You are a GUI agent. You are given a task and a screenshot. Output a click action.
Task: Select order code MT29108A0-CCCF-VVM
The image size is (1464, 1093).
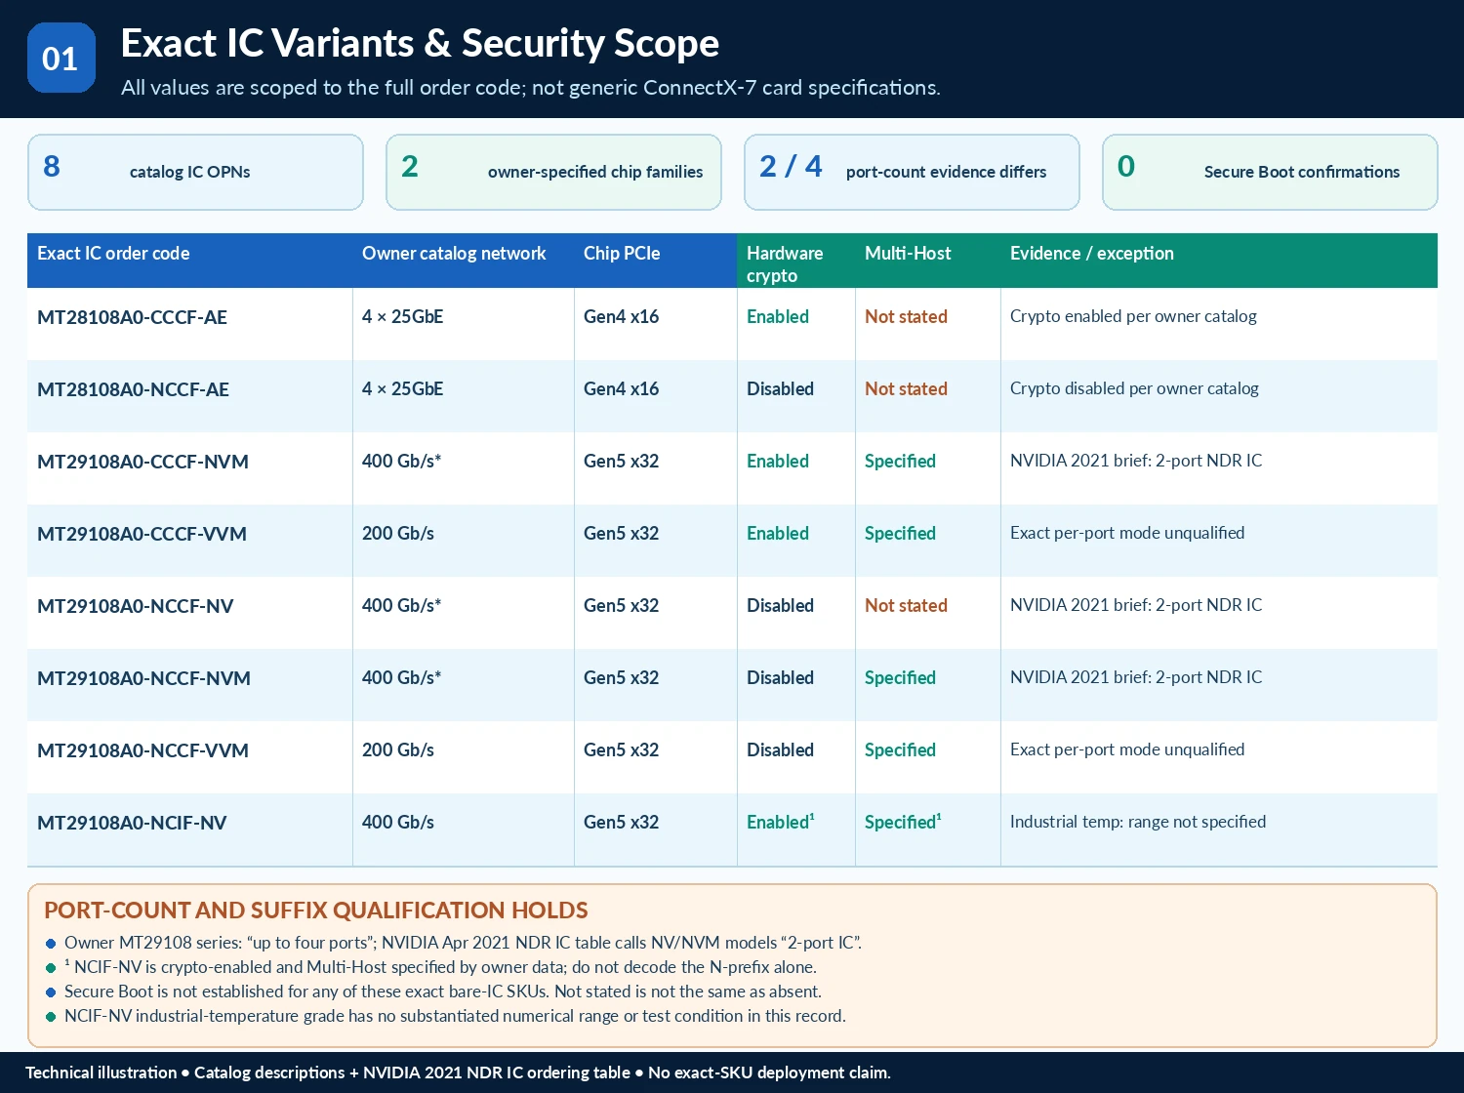point(142,534)
